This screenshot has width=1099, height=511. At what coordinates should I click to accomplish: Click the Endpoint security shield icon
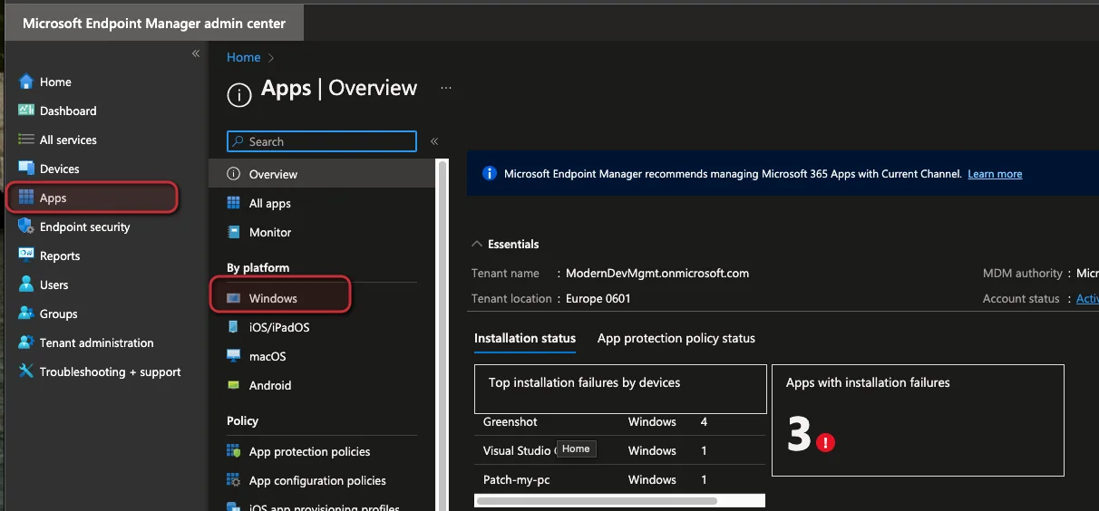[x=26, y=227]
